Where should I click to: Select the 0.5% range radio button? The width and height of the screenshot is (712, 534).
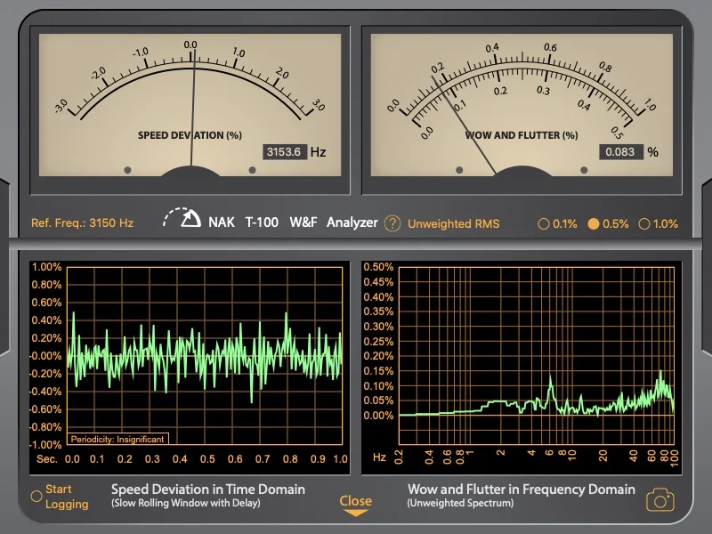coord(594,224)
